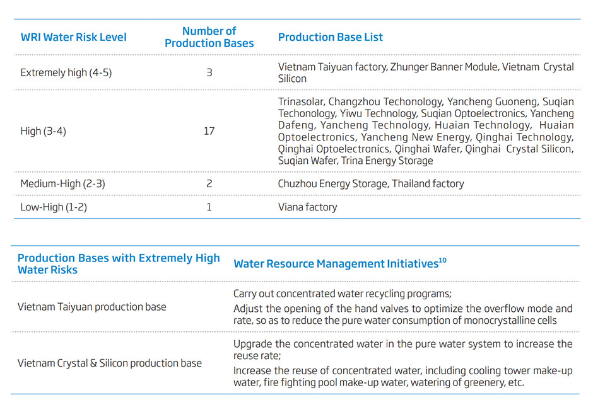
Task: Select Production Bases with Extremely High Water Risks heading
Action: click(119, 264)
